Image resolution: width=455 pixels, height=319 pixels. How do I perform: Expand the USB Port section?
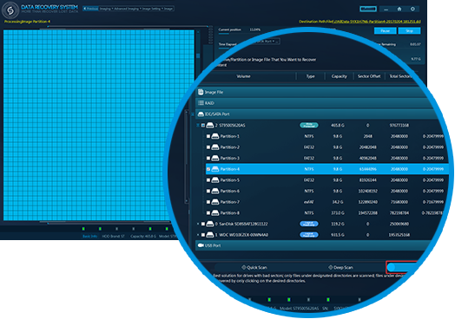click(312, 245)
